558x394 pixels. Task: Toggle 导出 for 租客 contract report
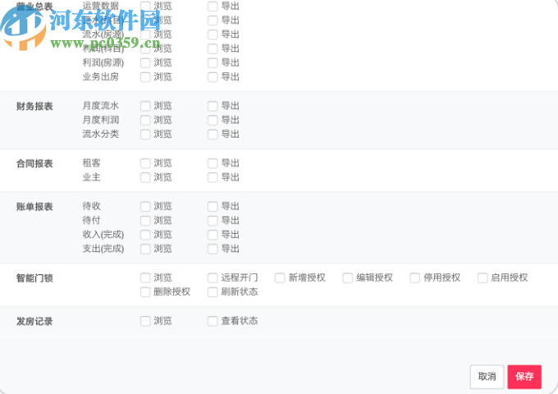pos(213,163)
